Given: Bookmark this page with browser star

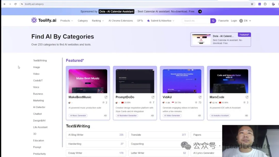Looking at the screenshot, I should click(x=252, y=4).
